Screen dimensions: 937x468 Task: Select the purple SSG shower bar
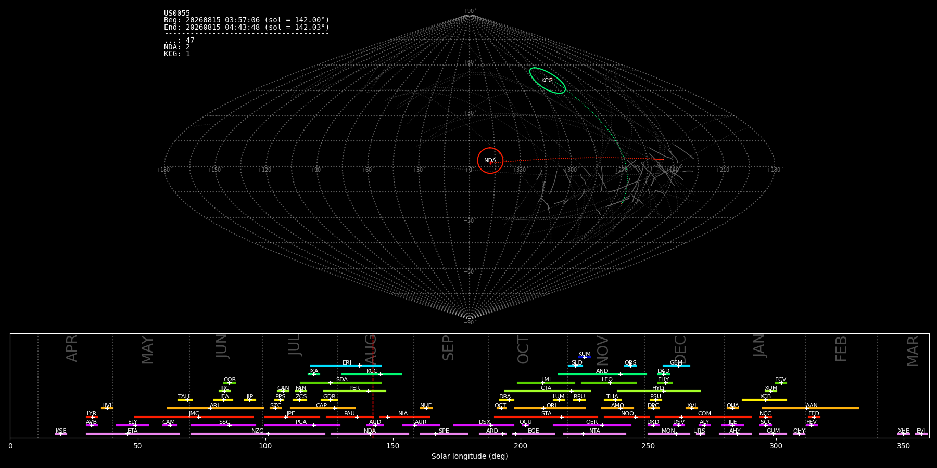pos(223,425)
